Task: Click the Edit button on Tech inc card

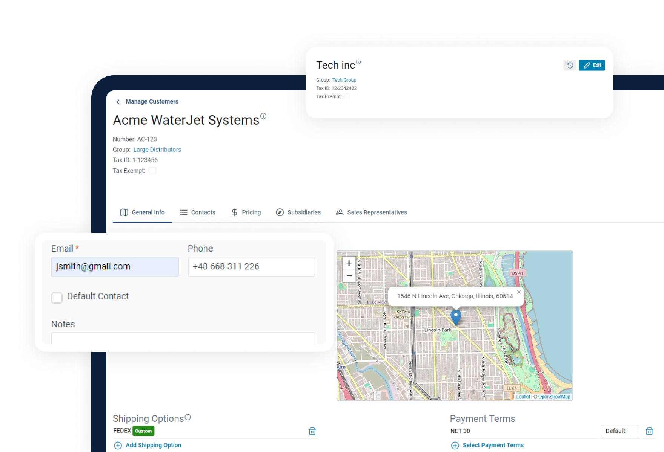Action: 592,65
